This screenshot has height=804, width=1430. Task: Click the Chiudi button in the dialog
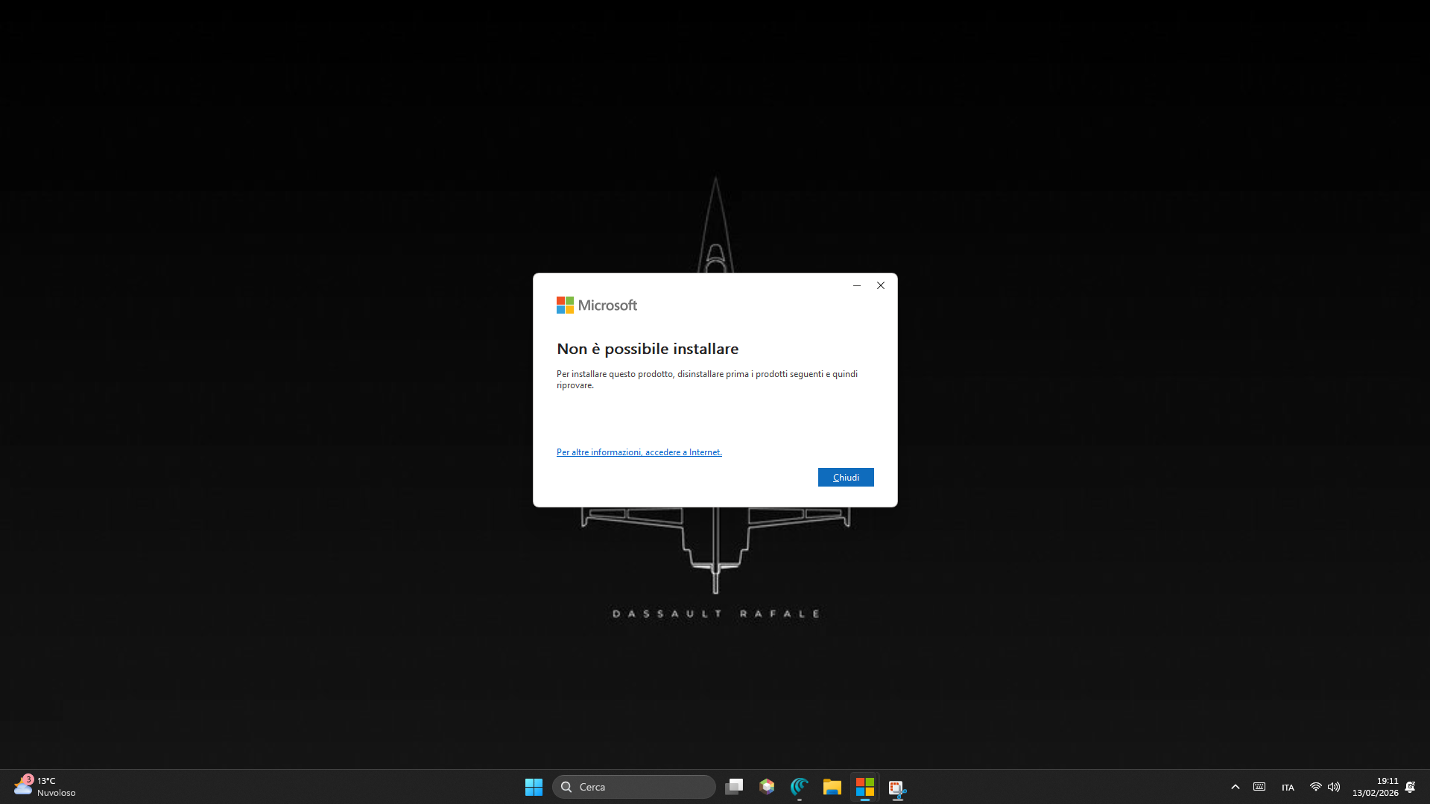pos(846,477)
